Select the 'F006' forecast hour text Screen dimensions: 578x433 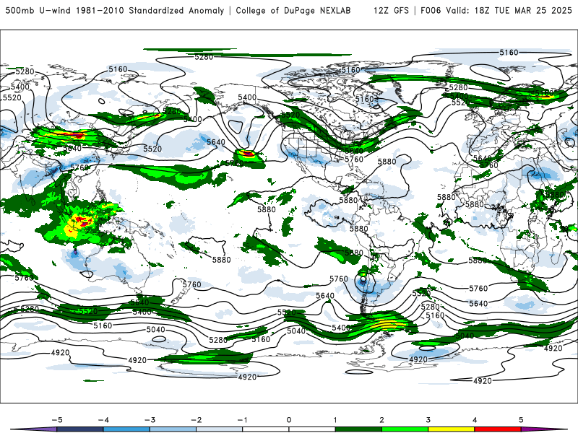[431, 11]
